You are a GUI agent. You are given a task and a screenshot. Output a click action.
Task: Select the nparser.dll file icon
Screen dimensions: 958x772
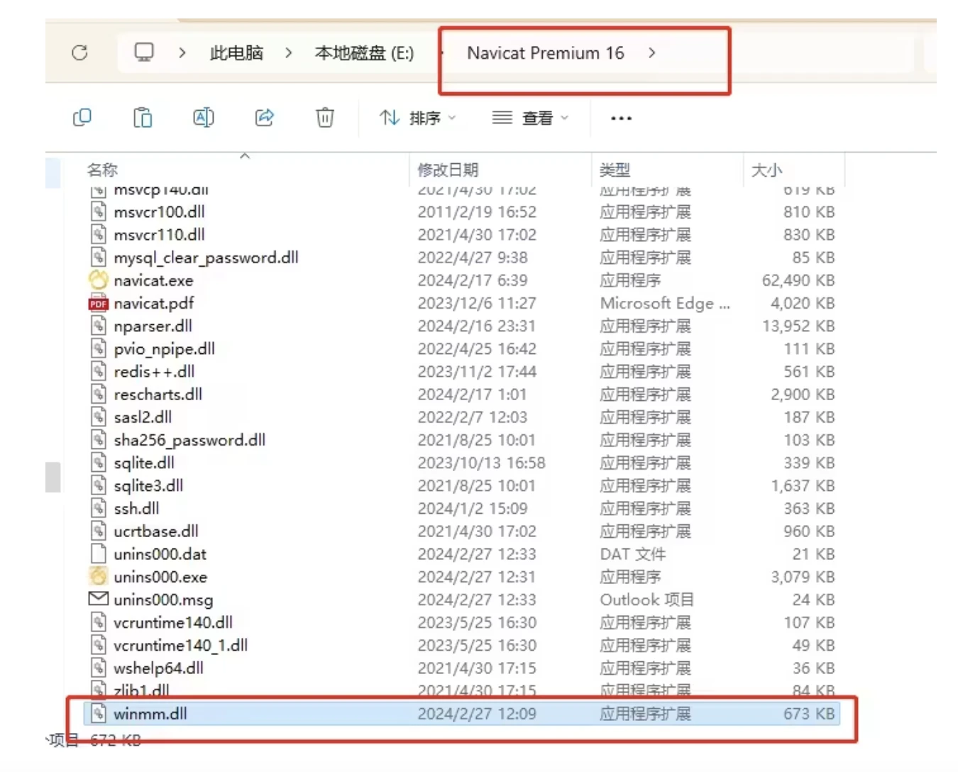tap(99, 326)
